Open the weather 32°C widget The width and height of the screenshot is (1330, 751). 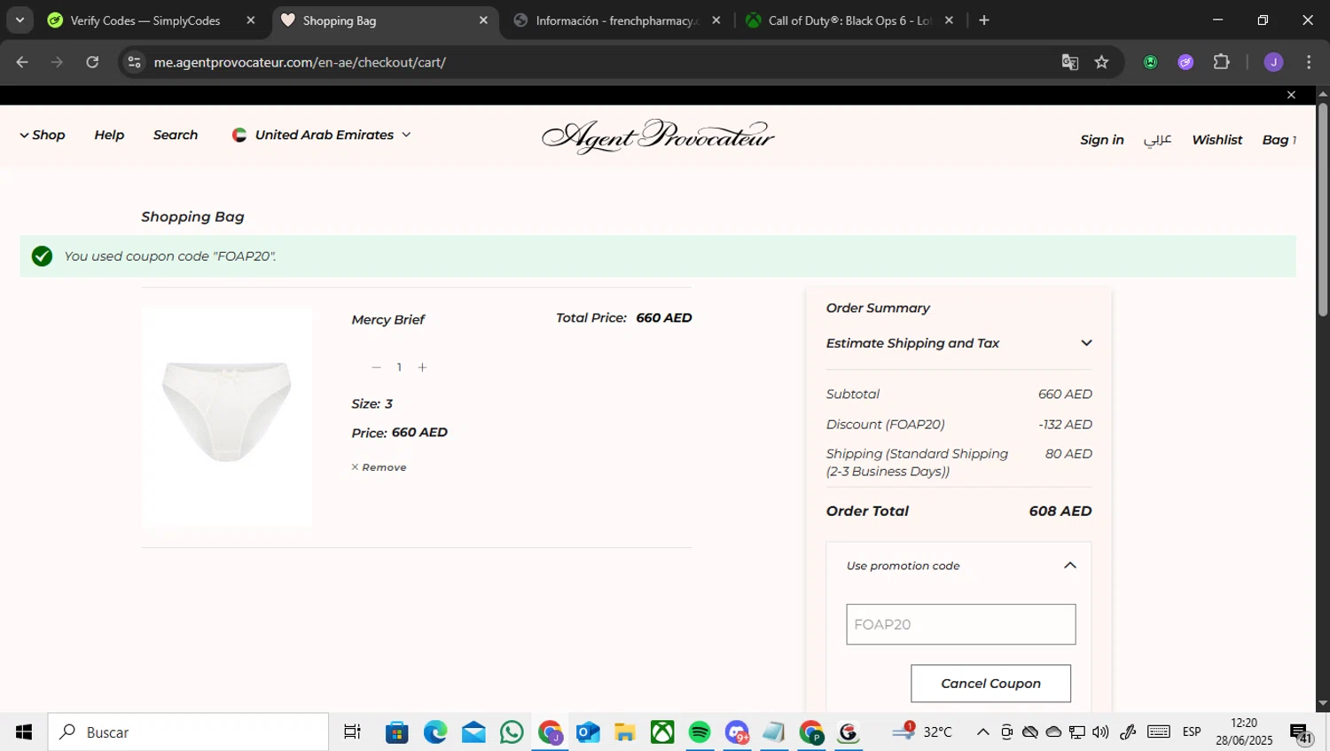point(922,731)
